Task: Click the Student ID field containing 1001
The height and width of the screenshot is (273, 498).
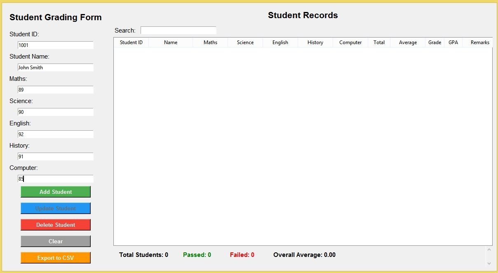Action: (56, 45)
